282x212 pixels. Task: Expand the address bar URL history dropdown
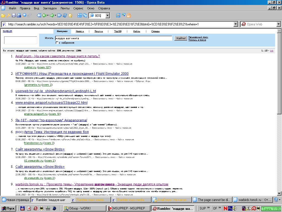point(236,24)
